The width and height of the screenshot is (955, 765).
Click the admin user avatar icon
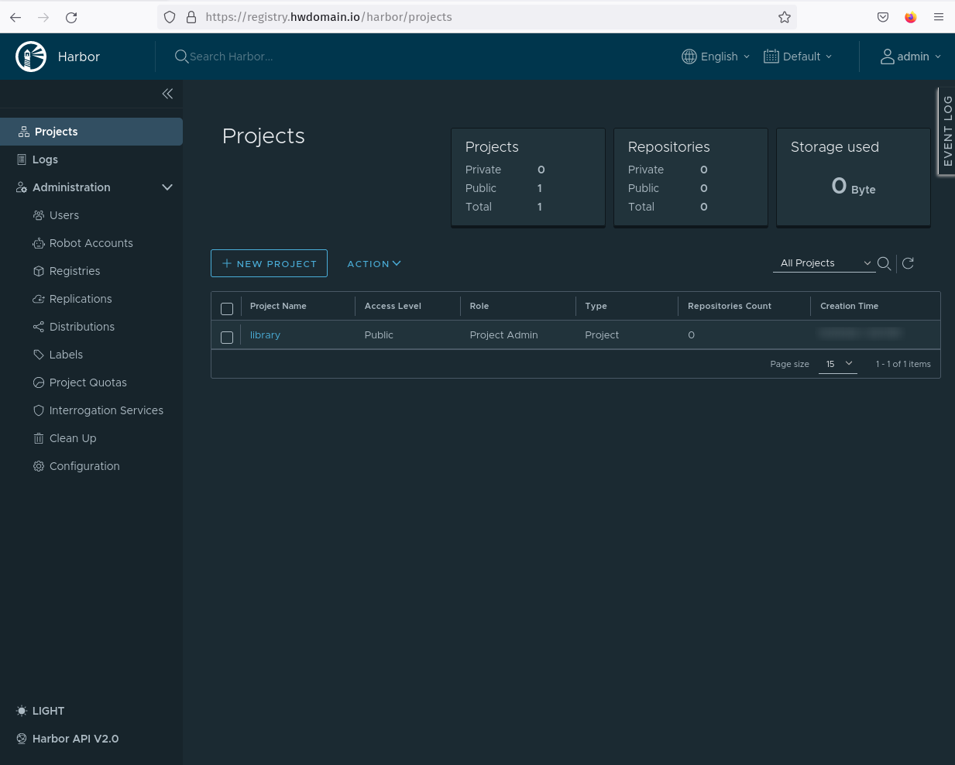888,57
